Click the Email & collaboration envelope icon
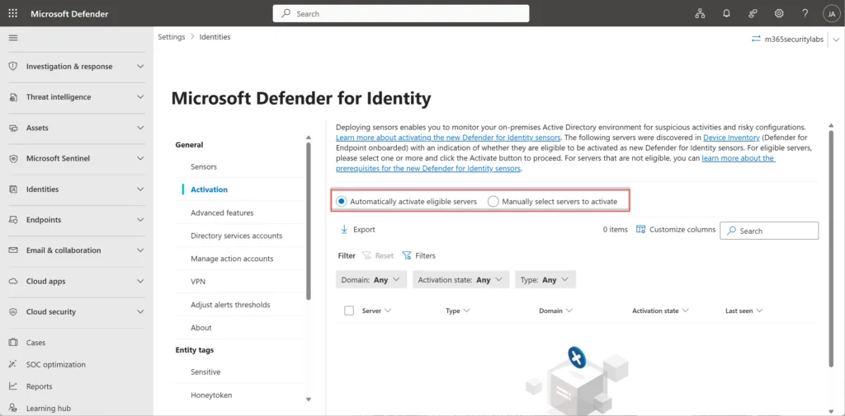 pos(13,250)
